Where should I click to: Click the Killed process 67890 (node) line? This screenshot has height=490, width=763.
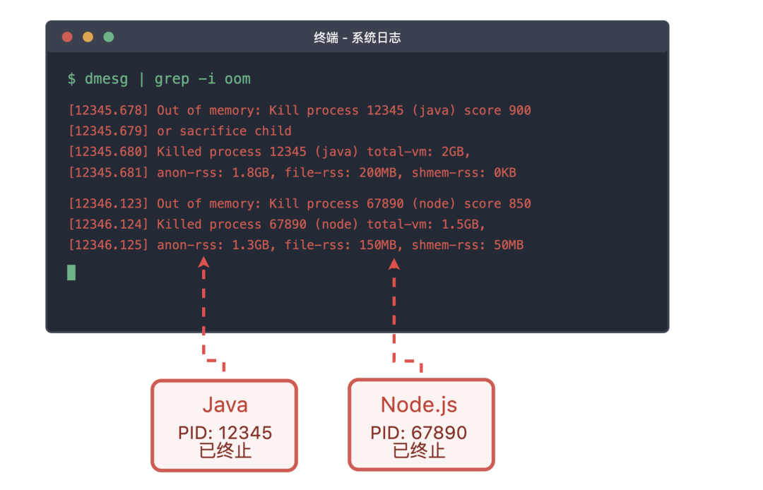(276, 225)
